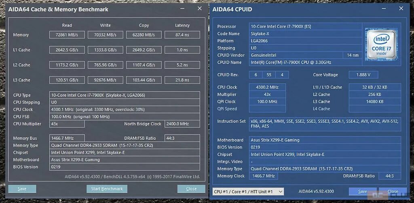Viewport: 414px width, 203px height.
Task: Click L1 Cache Copy value 2649.2 GB/s
Action: point(144,50)
